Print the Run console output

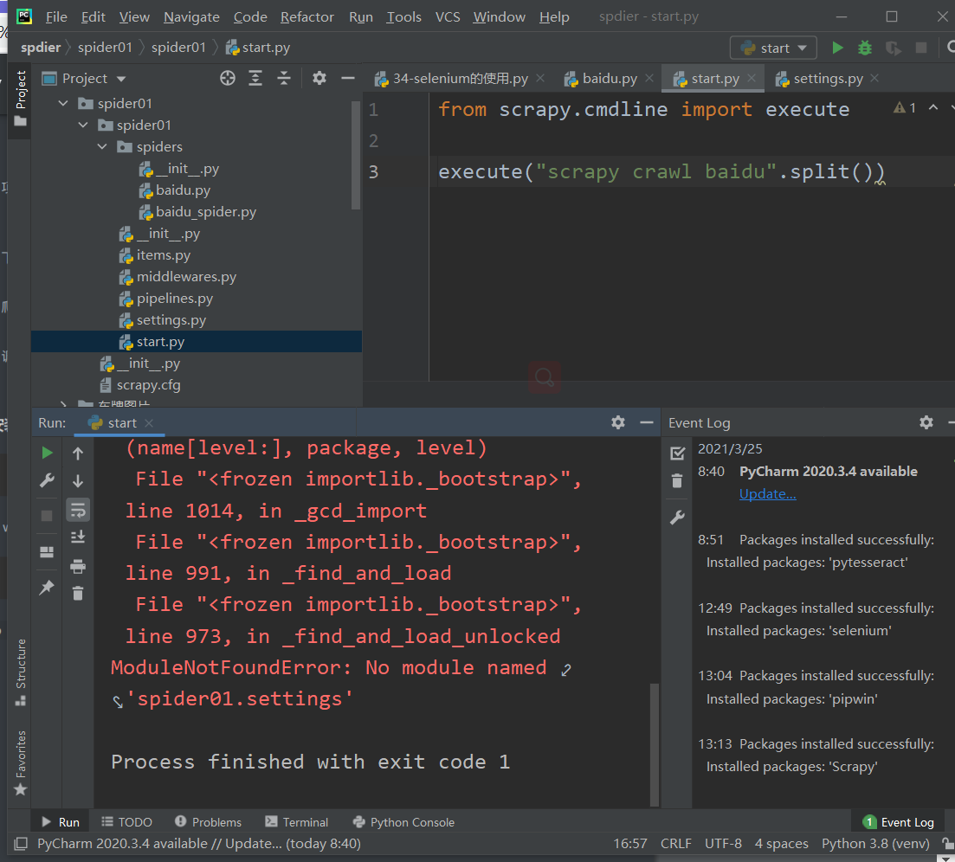pyautogui.click(x=78, y=567)
